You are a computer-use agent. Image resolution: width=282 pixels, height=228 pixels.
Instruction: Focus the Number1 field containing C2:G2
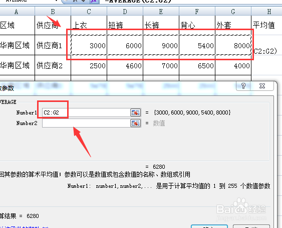coord(86,112)
